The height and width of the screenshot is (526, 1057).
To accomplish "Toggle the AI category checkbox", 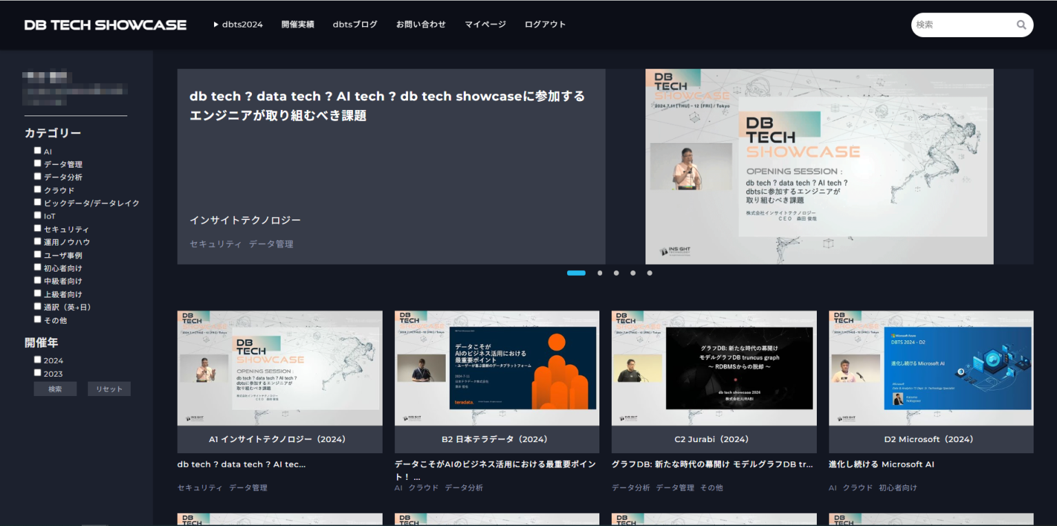I will click(38, 151).
